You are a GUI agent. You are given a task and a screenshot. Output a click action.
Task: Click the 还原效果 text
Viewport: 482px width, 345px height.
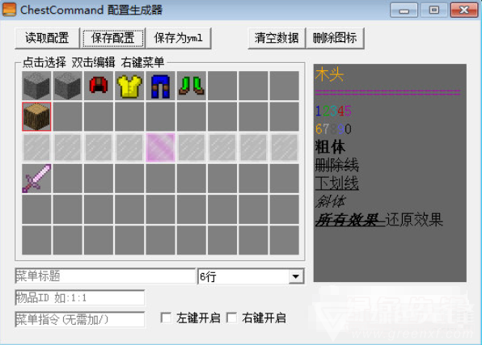414,220
